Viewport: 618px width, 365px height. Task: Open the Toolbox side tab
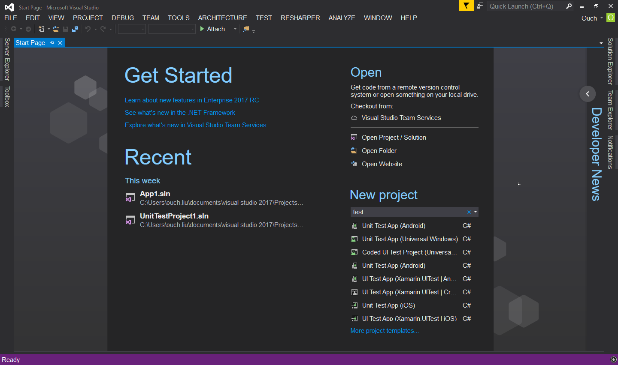coord(7,96)
